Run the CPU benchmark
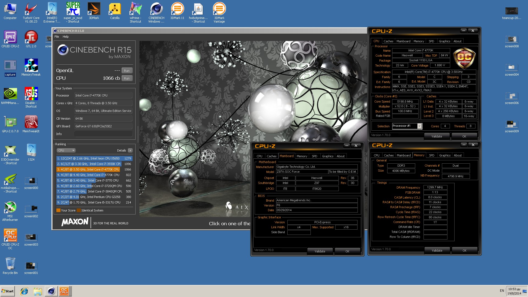 click(127, 78)
